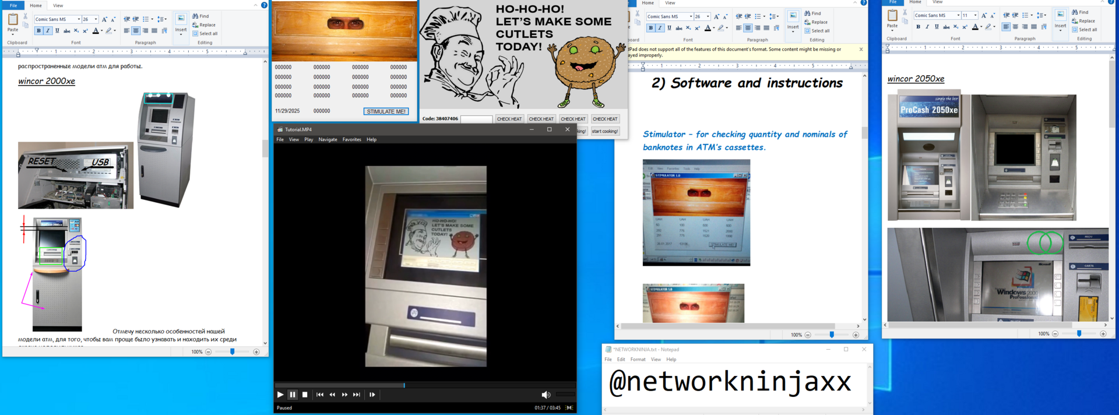Play the paused Tutorial.MP4 video
The height and width of the screenshot is (415, 1119).
pyautogui.click(x=280, y=395)
